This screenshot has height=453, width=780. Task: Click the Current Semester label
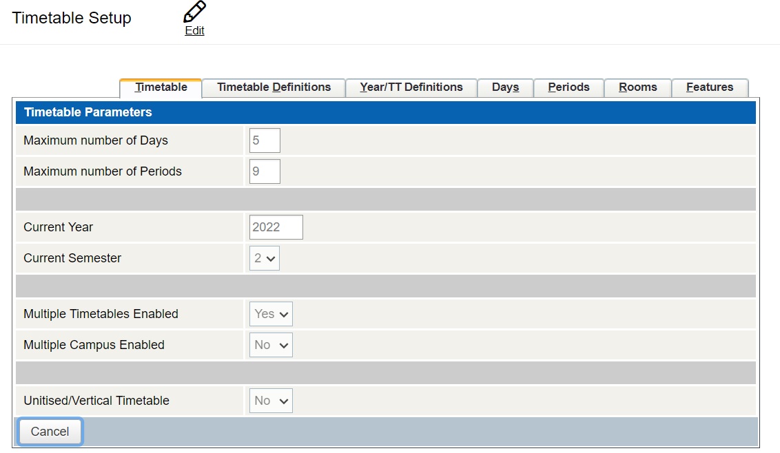point(72,257)
